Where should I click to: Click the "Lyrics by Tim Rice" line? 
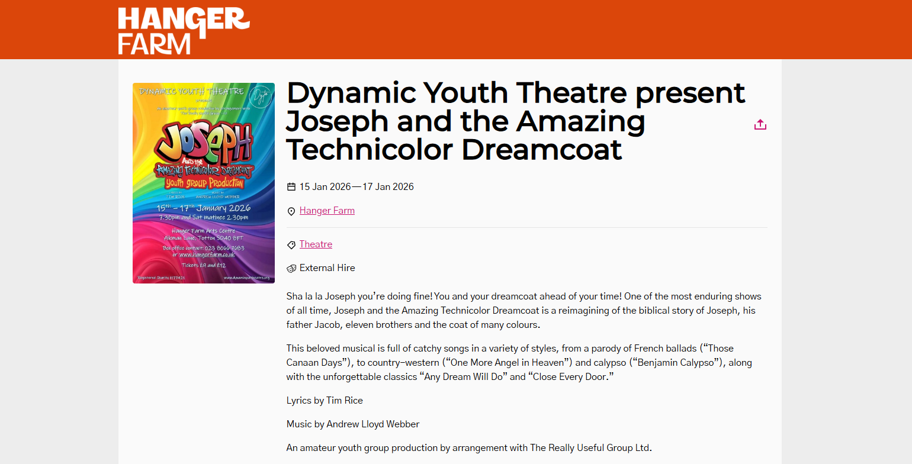tap(325, 401)
